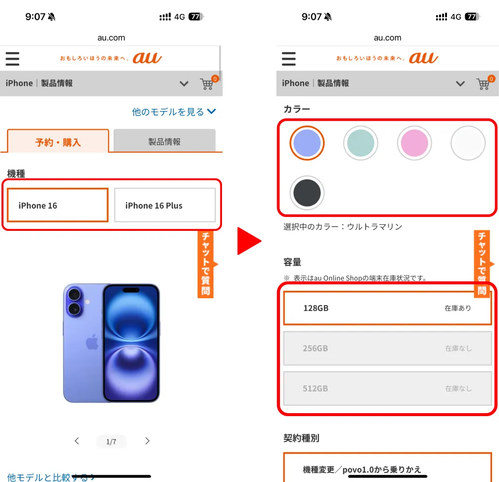This screenshot has width=499, height=482.
Task: Pick the pink color swatch
Action: tap(414, 143)
